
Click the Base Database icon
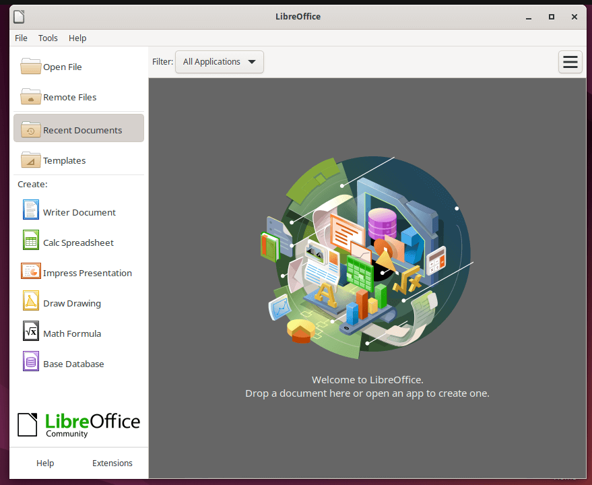(30, 362)
